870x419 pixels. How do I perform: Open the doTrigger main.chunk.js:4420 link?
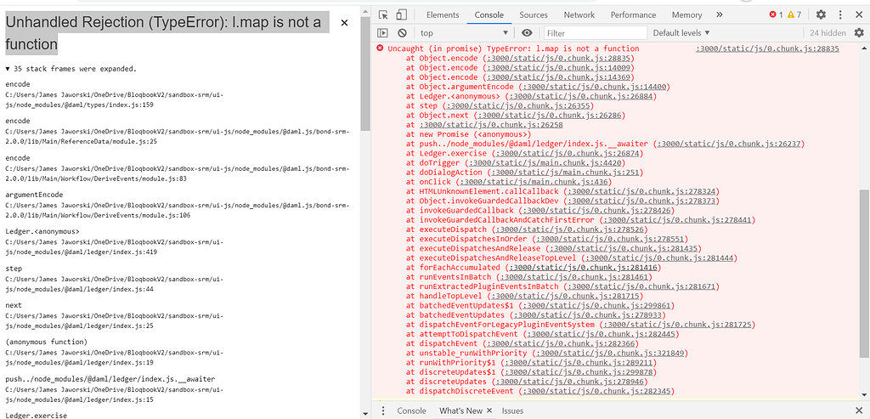pos(545,162)
